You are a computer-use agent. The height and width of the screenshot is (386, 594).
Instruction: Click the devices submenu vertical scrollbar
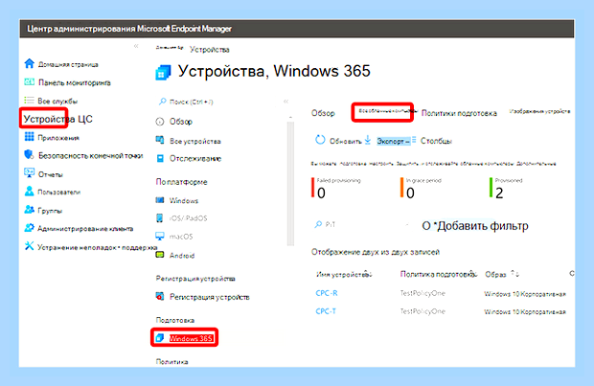290,182
